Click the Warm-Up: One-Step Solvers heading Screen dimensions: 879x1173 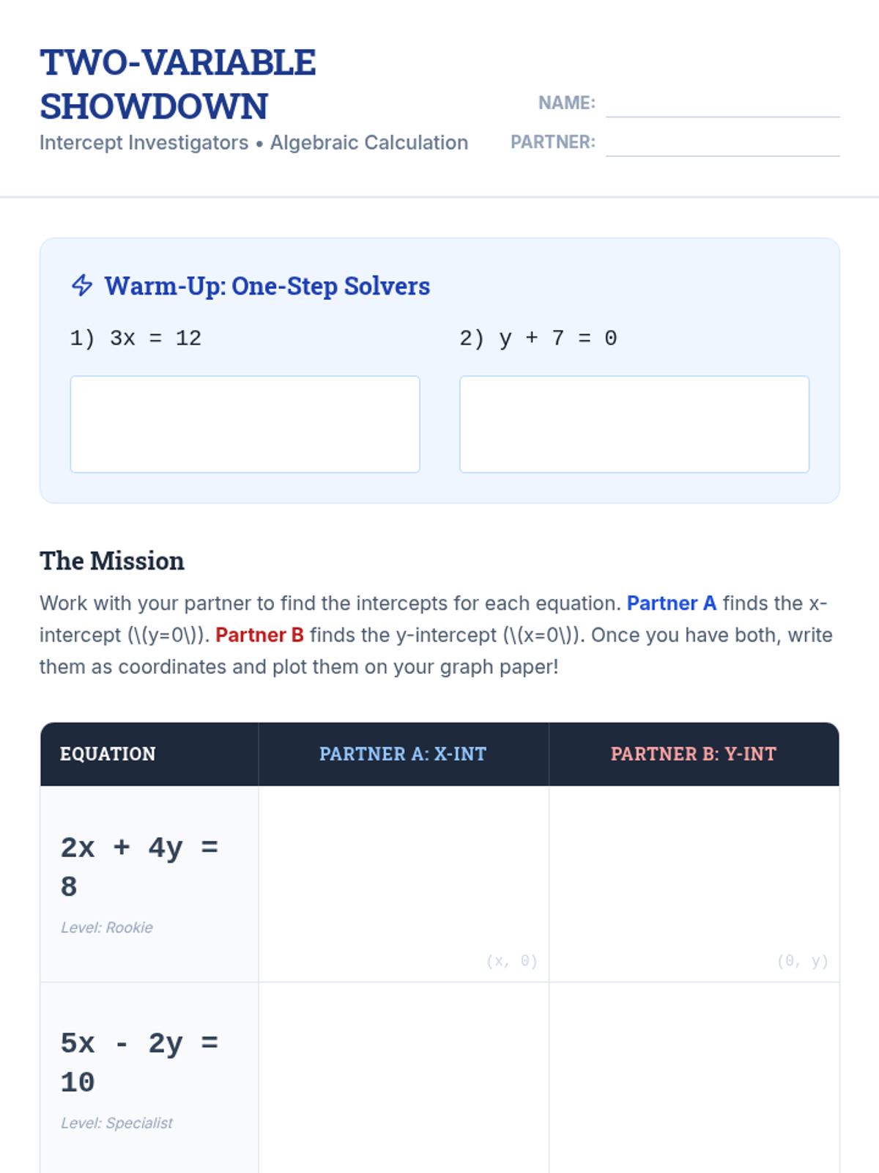click(267, 286)
